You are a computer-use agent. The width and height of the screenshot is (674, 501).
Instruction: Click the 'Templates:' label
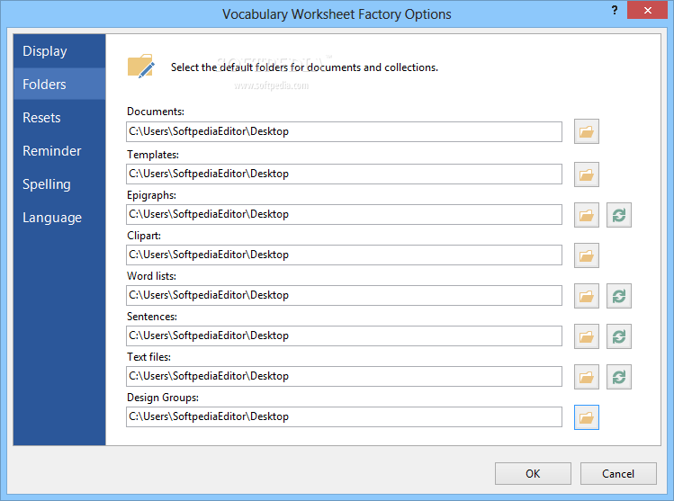(153, 154)
